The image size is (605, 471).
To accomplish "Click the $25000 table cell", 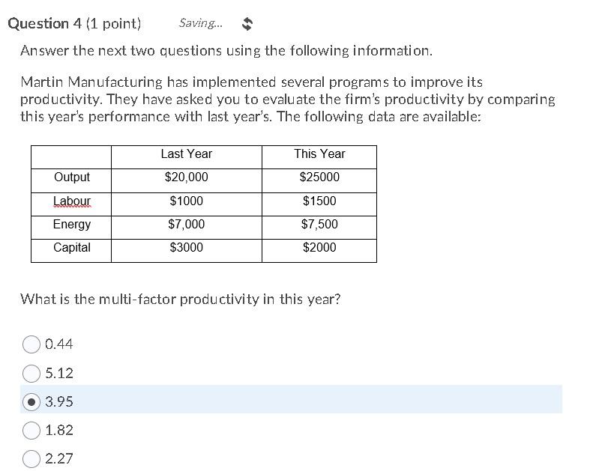I will click(319, 177).
